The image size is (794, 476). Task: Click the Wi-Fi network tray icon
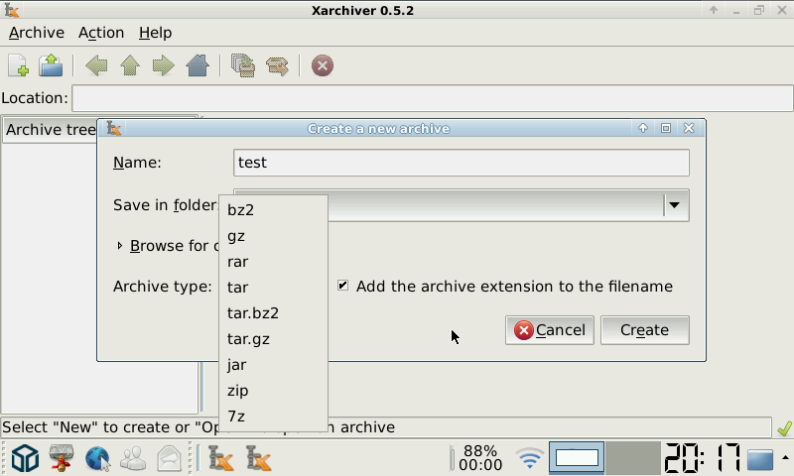point(529,459)
